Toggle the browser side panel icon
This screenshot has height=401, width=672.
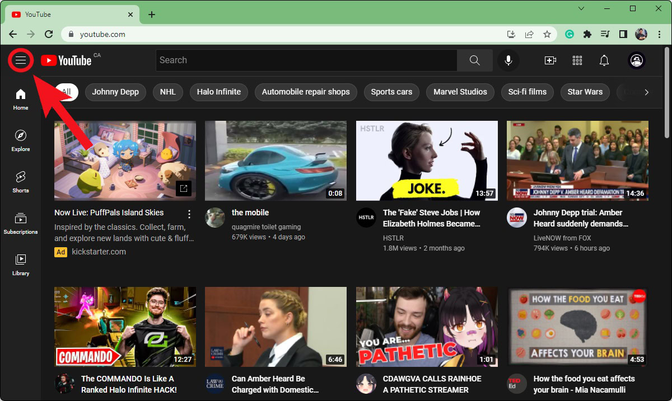point(623,34)
